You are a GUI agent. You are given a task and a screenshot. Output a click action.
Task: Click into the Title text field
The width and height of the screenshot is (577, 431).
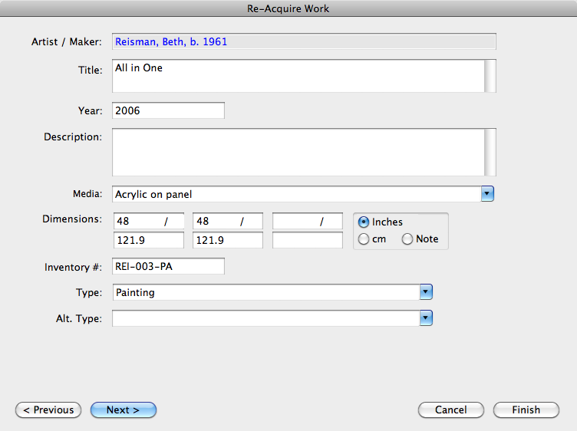pos(298,76)
